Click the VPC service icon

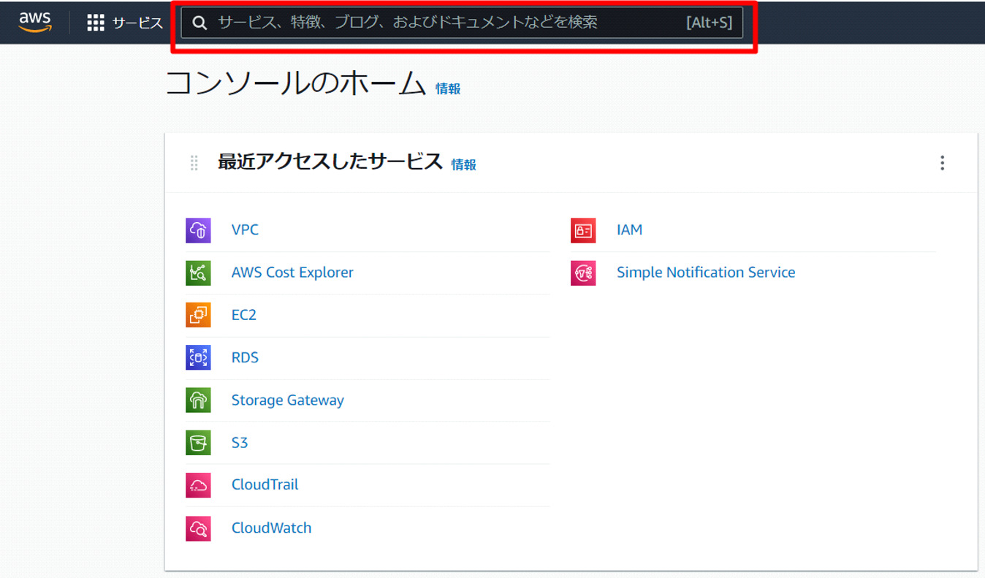pos(198,230)
